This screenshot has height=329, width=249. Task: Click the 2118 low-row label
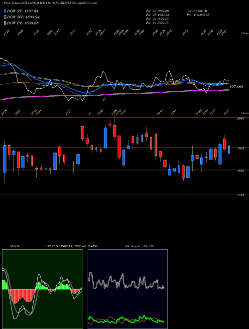(4, 113)
